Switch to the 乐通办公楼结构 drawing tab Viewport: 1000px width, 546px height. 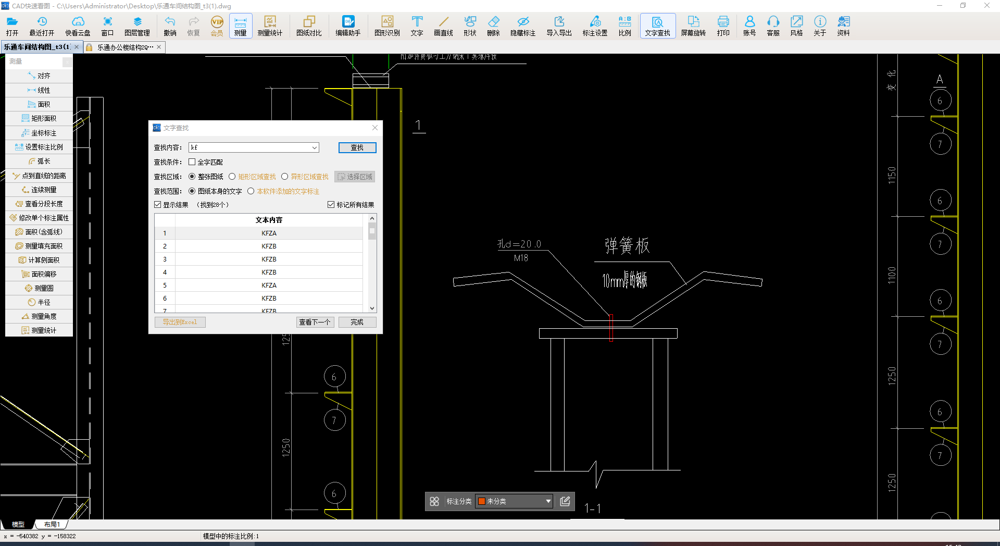click(125, 47)
